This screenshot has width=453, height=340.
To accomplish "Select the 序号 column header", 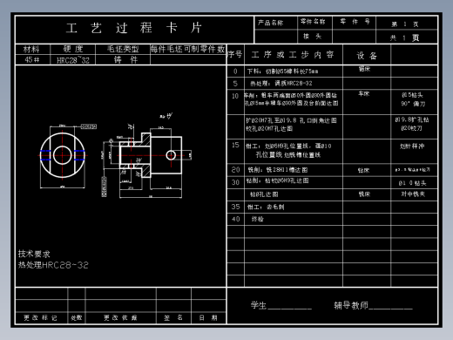I will 235,54.
